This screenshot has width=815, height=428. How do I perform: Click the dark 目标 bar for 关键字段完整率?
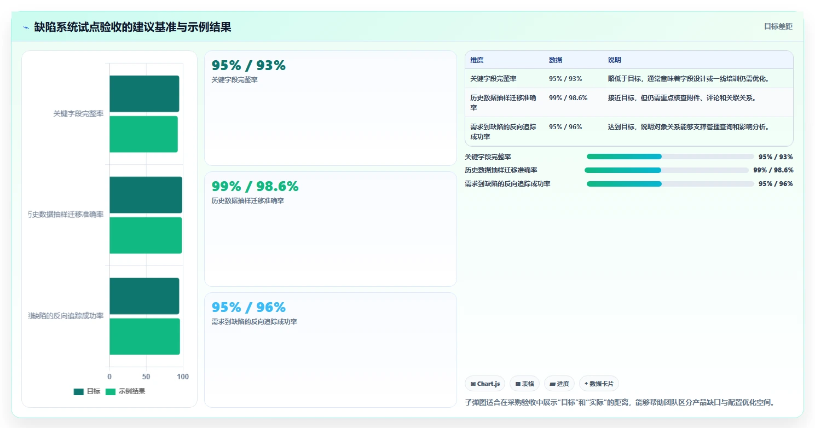(x=144, y=94)
